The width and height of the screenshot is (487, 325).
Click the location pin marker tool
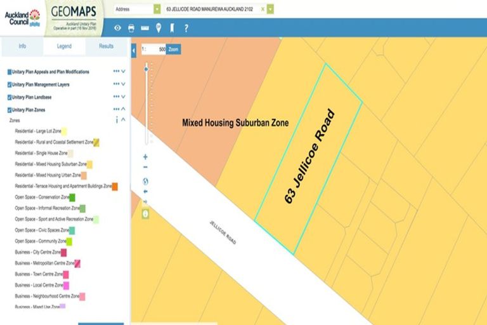158,28
